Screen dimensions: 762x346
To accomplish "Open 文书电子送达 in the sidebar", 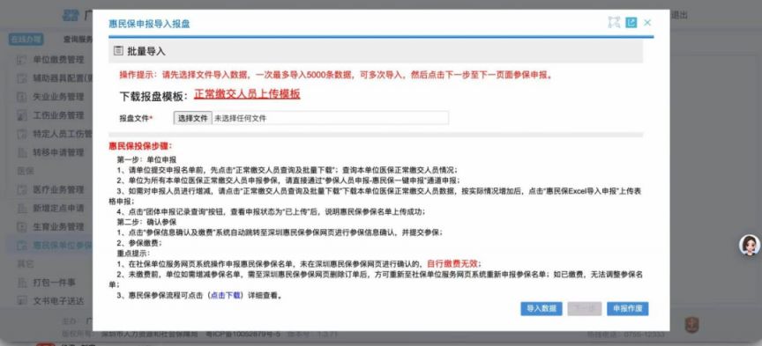I will [58, 300].
